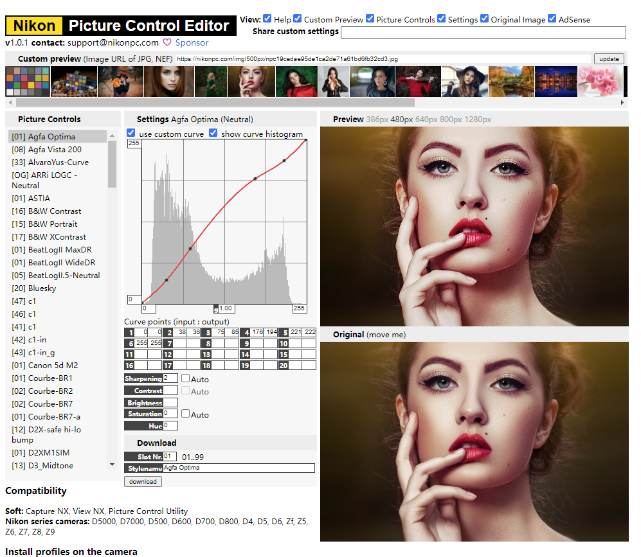Screen dimensions: 641x557
Task: Toggle the Help view checkbox
Action: (x=267, y=19)
